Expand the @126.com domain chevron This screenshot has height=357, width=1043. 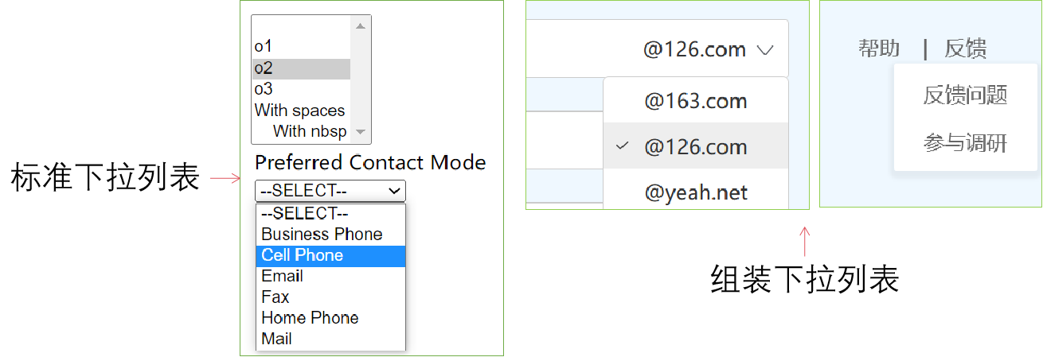[x=765, y=50]
